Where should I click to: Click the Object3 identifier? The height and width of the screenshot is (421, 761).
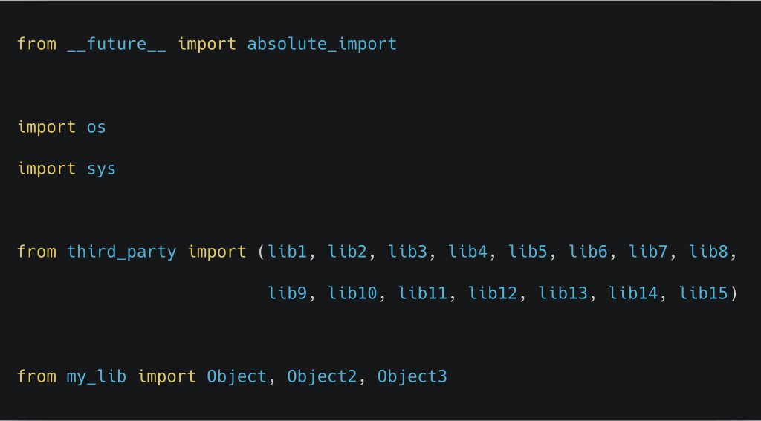[412, 376]
